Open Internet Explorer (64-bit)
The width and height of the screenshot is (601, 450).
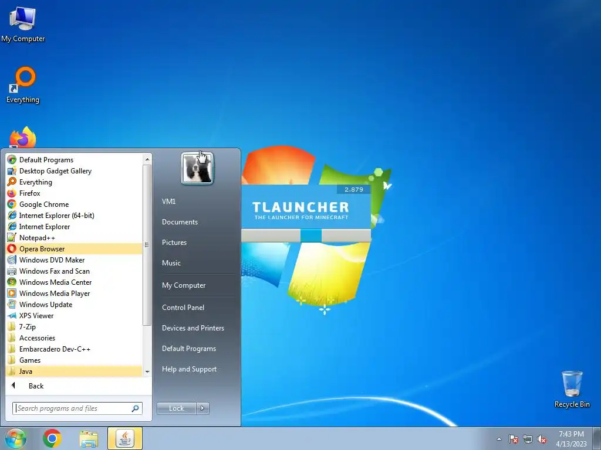coord(74,215)
